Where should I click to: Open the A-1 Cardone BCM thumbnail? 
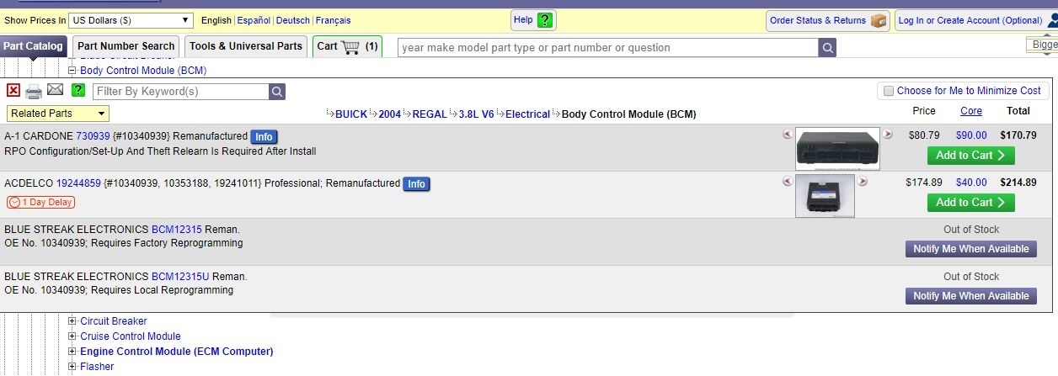[x=837, y=149]
